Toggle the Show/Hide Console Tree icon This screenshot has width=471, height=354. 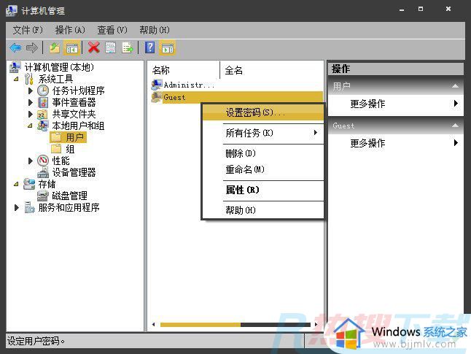coord(71,48)
